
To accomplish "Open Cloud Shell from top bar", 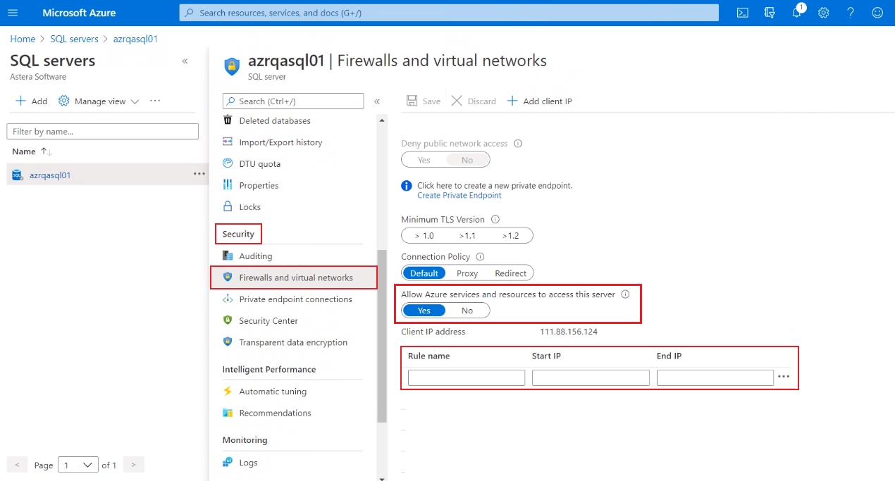I will (x=743, y=13).
